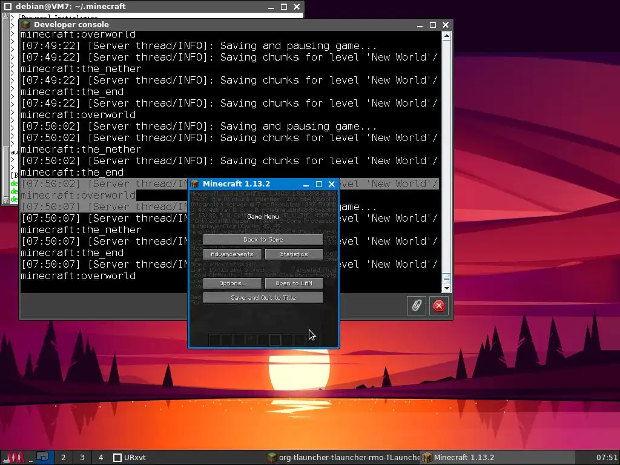Open the Advancements screen
Viewport: 620px width, 465px height.
click(232, 254)
